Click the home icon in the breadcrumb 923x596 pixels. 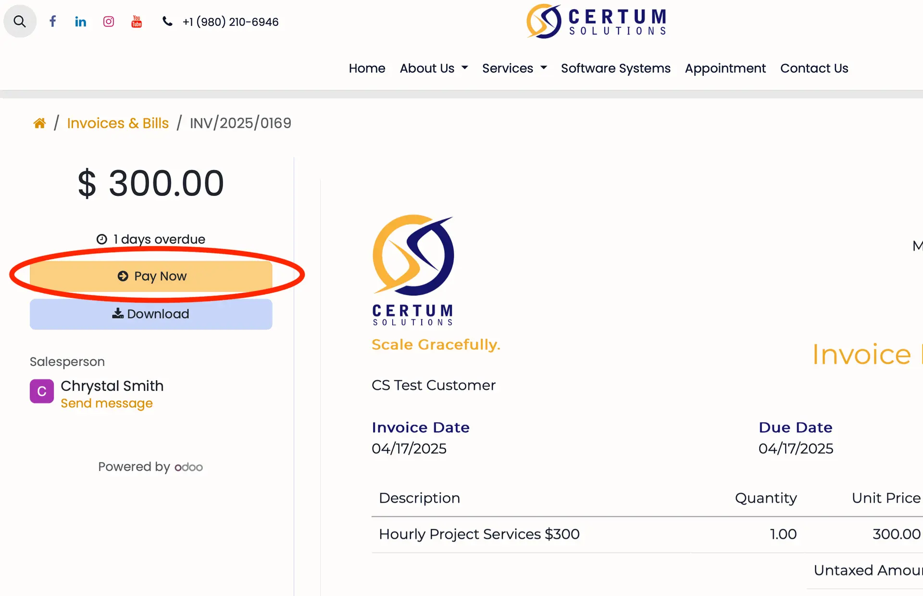[x=39, y=122]
